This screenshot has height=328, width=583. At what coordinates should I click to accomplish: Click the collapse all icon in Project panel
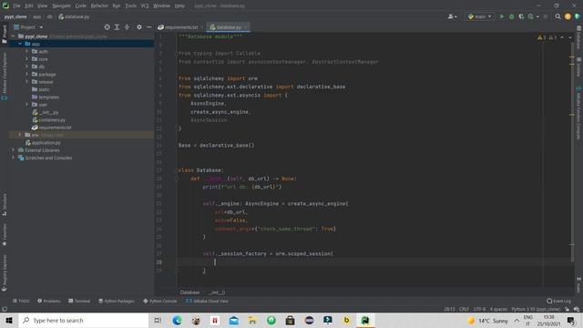tap(127, 27)
